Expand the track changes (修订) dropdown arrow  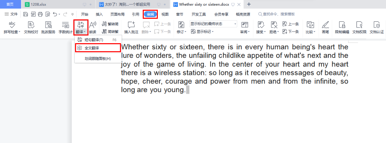pos(185,32)
